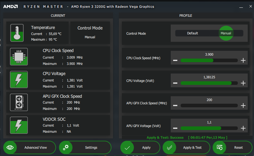Click the VDDCR SOC current 1,1 Volt reading
Screen dimensions: 254x156
(x=73, y=126)
